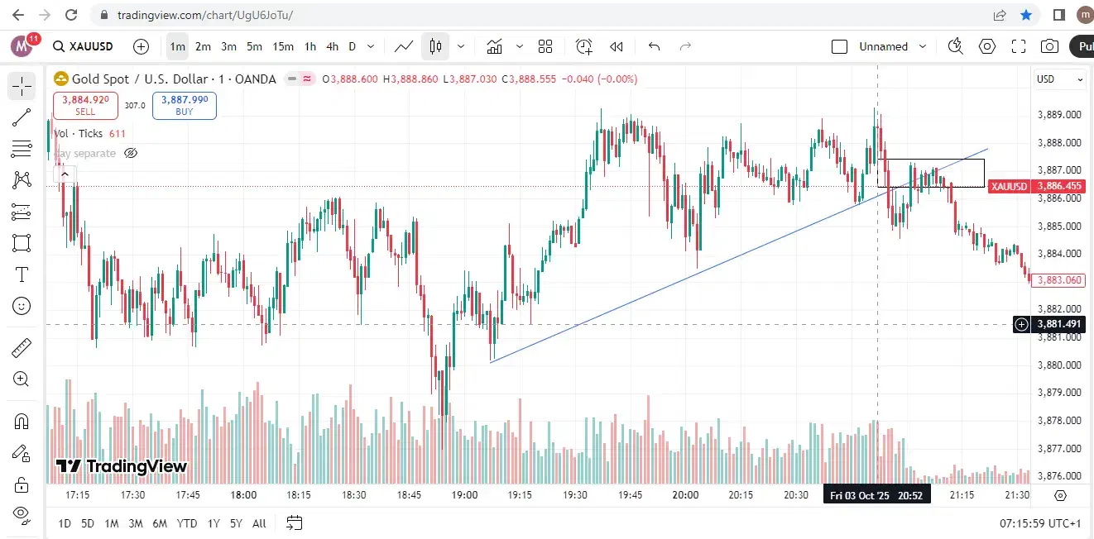Expand the timeframe interval dropdown arrow
The image size is (1094, 539).
pyautogui.click(x=371, y=46)
